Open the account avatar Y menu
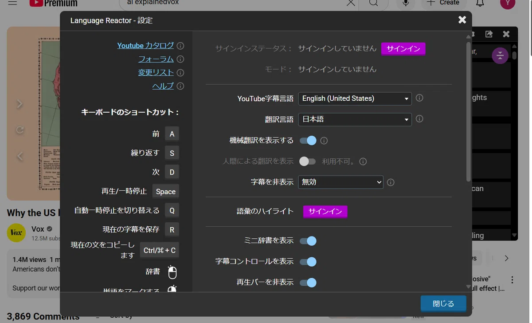The height and width of the screenshot is (323, 532). [508, 3]
